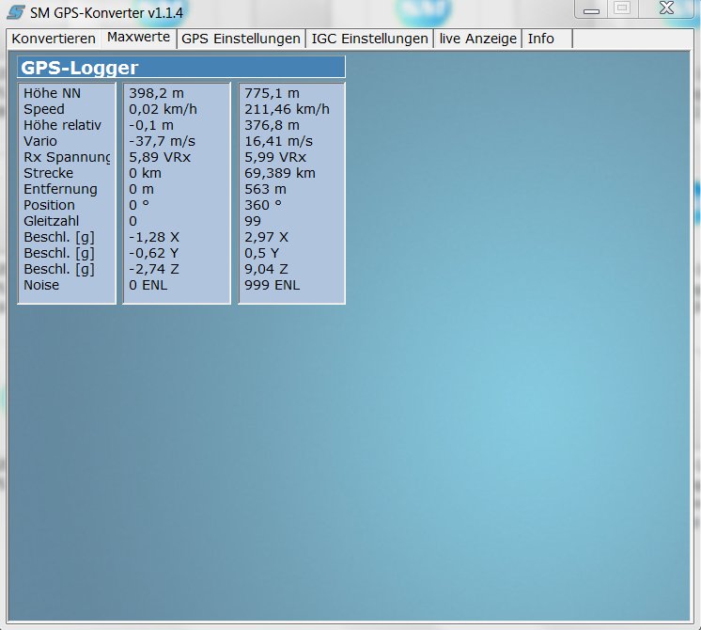Image resolution: width=701 pixels, height=630 pixels.
Task: Go to the IGC Einstellungen tab
Action: point(369,39)
